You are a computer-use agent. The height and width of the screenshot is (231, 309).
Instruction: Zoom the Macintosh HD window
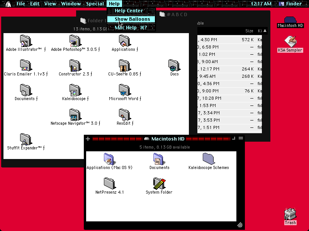click(x=234, y=139)
